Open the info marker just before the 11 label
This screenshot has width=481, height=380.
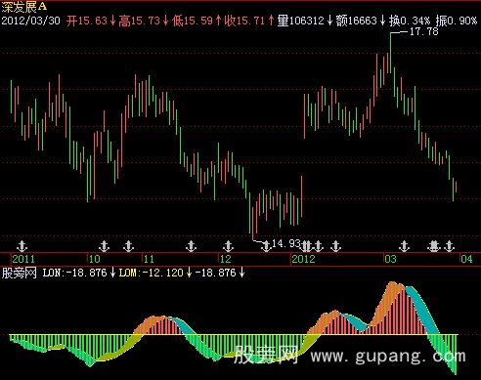click(x=129, y=246)
